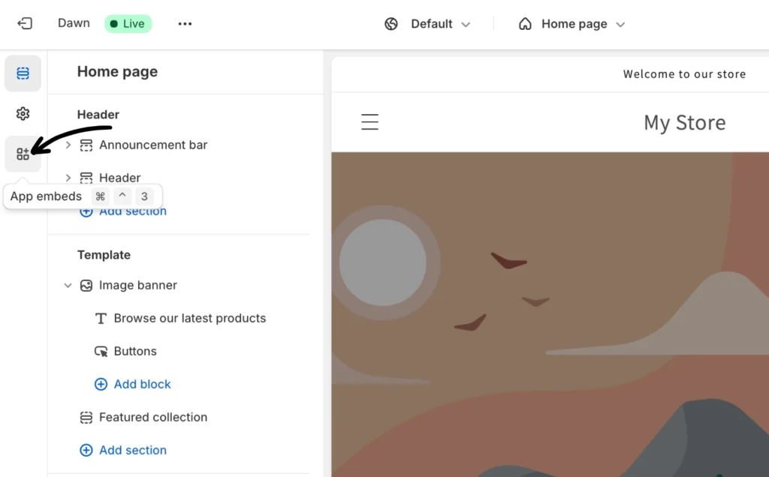
Task: Open the App embeds icon
Action: pyautogui.click(x=23, y=154)
